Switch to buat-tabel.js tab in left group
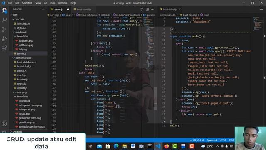This screenshot has width=266, height=150. coord(84,9)
